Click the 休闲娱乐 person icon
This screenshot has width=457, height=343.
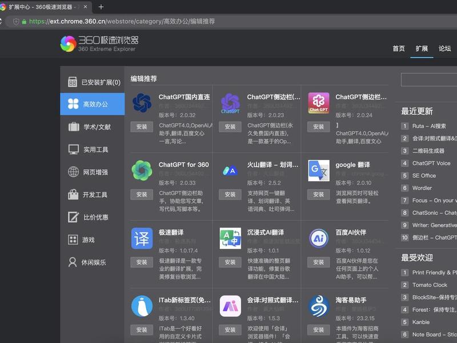pos(73,262)
